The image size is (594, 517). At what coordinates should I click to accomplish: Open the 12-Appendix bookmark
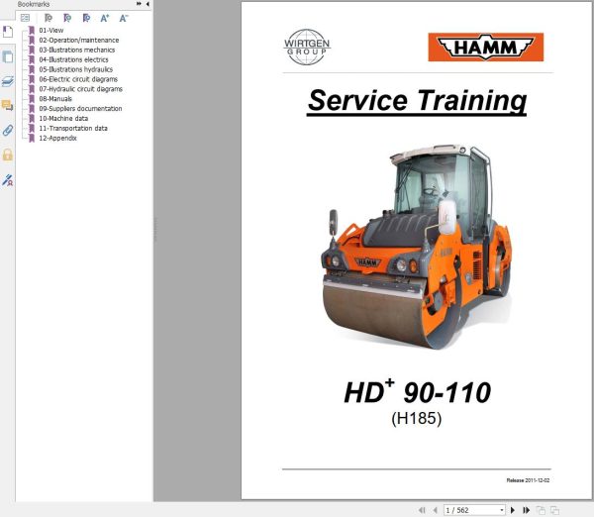tap(57, 139)
